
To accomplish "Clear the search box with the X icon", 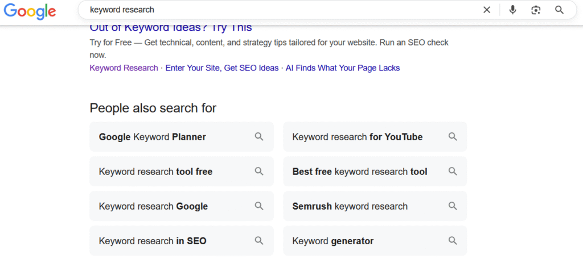I will [x=486, y=10].
